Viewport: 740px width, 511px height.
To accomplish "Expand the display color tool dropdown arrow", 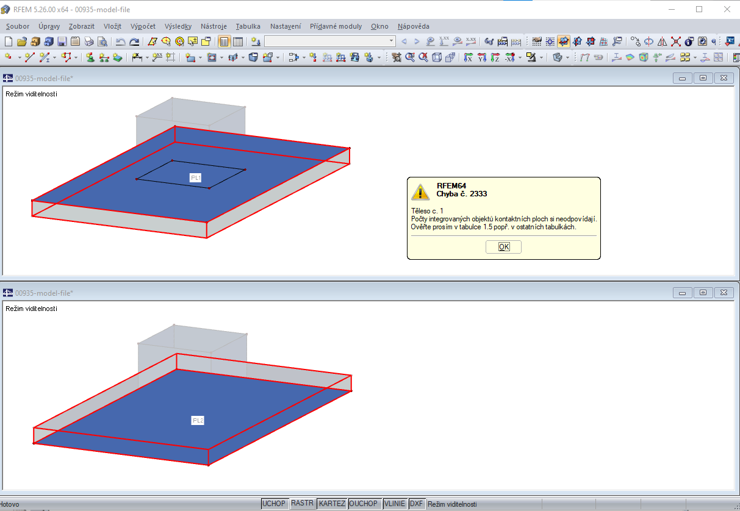I will tap(541, 57).
